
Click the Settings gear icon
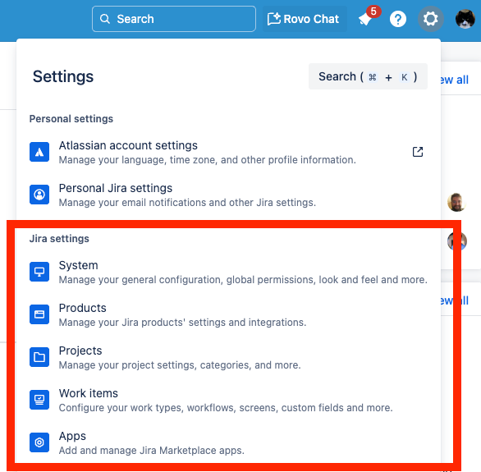(x=430, y=19)
